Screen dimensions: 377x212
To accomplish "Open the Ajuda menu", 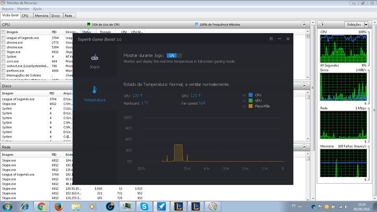I will 37,9.
